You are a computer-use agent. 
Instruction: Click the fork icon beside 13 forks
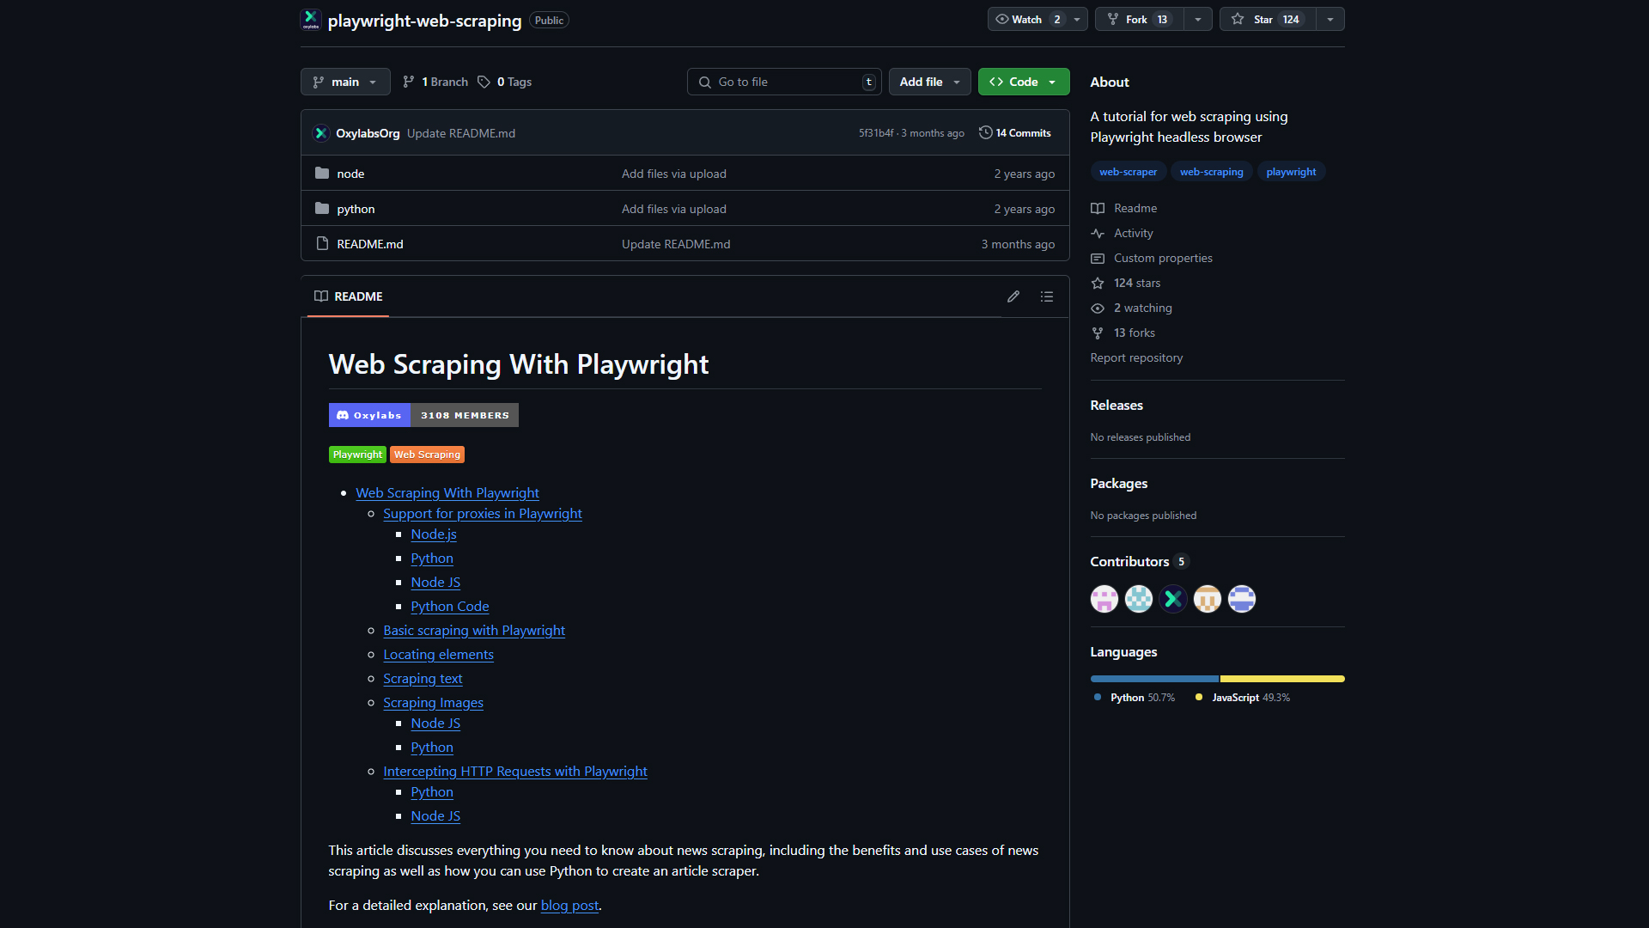[x=1098, y=333]
